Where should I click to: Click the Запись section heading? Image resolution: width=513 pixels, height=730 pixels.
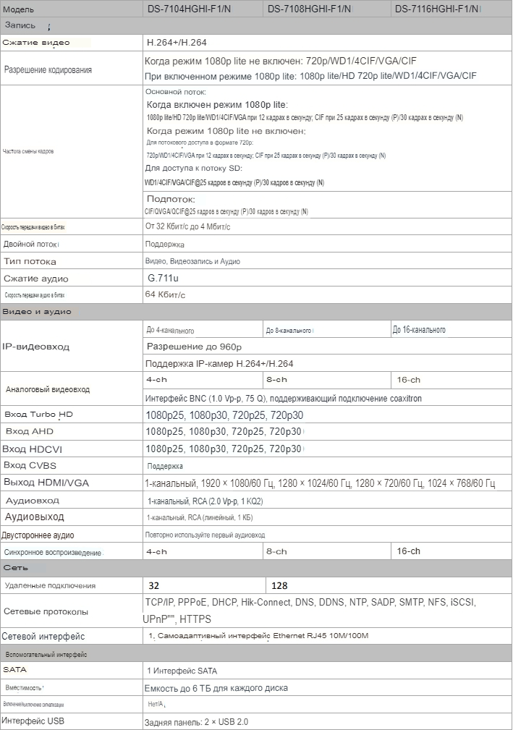[x=20, y=25]
